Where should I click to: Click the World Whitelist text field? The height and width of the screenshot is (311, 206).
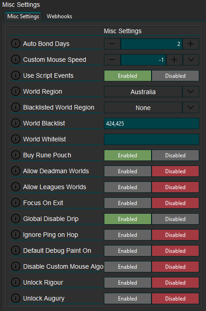click(152, 139)
